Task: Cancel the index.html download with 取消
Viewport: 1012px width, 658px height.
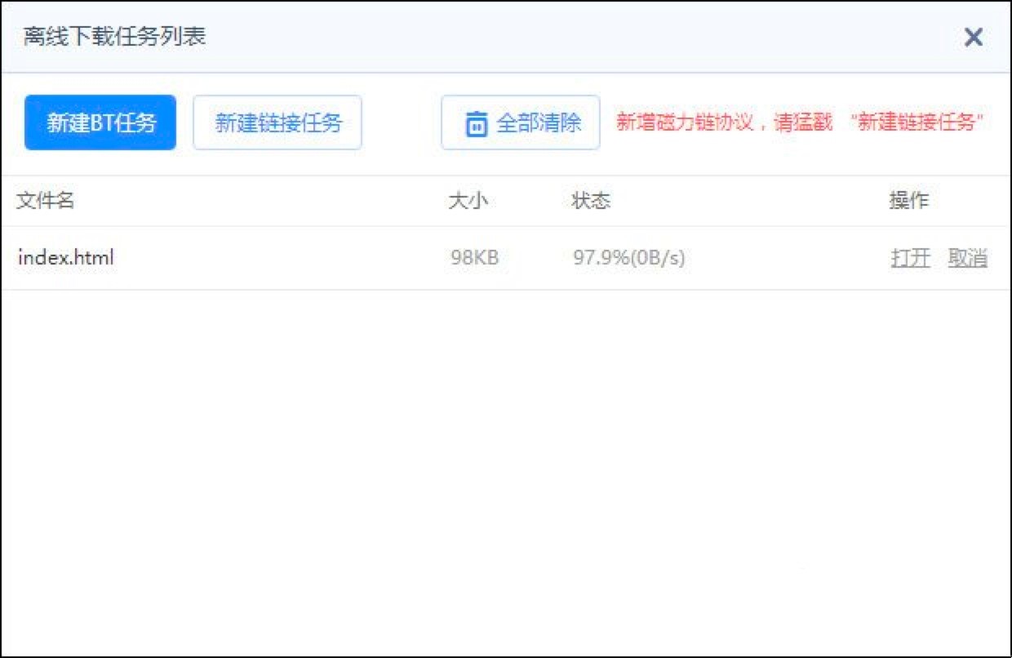Action: (x=968, y=258)
